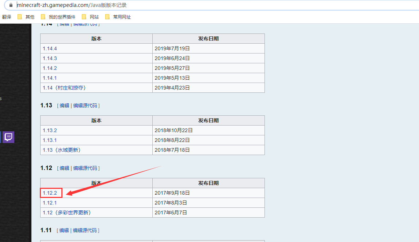Click 编辑源代码 next to 1.13 heading
419x242 pixels.
85,106
